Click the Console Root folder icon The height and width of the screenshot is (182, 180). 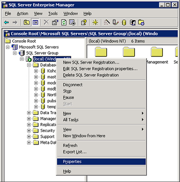point(8,41)
